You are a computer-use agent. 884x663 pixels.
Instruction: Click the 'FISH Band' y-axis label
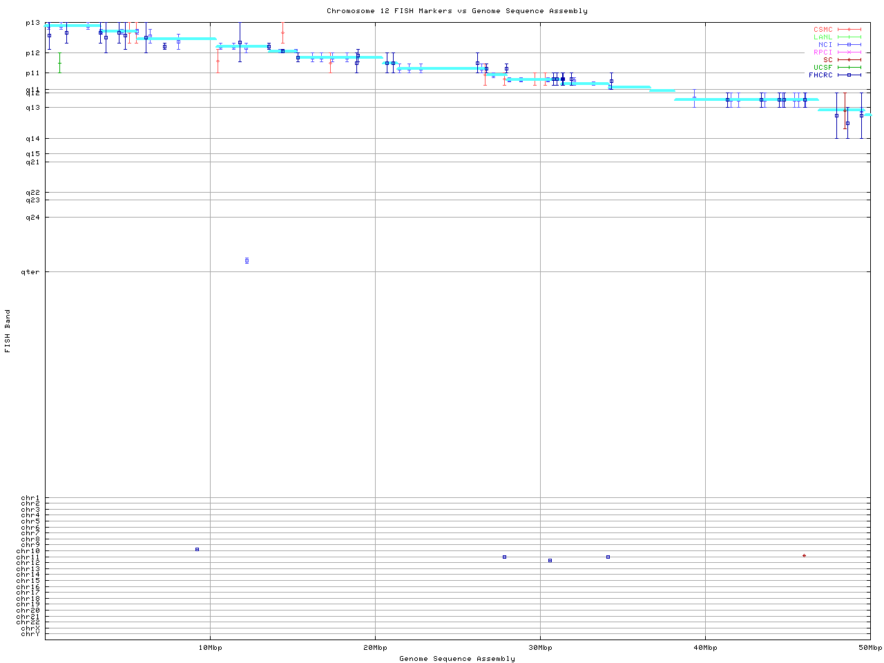[x=8, y=331]
